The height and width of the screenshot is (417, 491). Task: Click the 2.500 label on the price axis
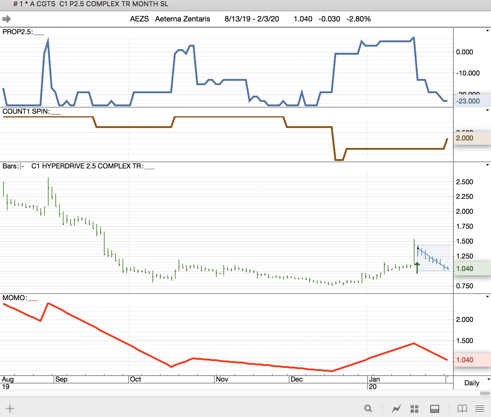[465, 182]
